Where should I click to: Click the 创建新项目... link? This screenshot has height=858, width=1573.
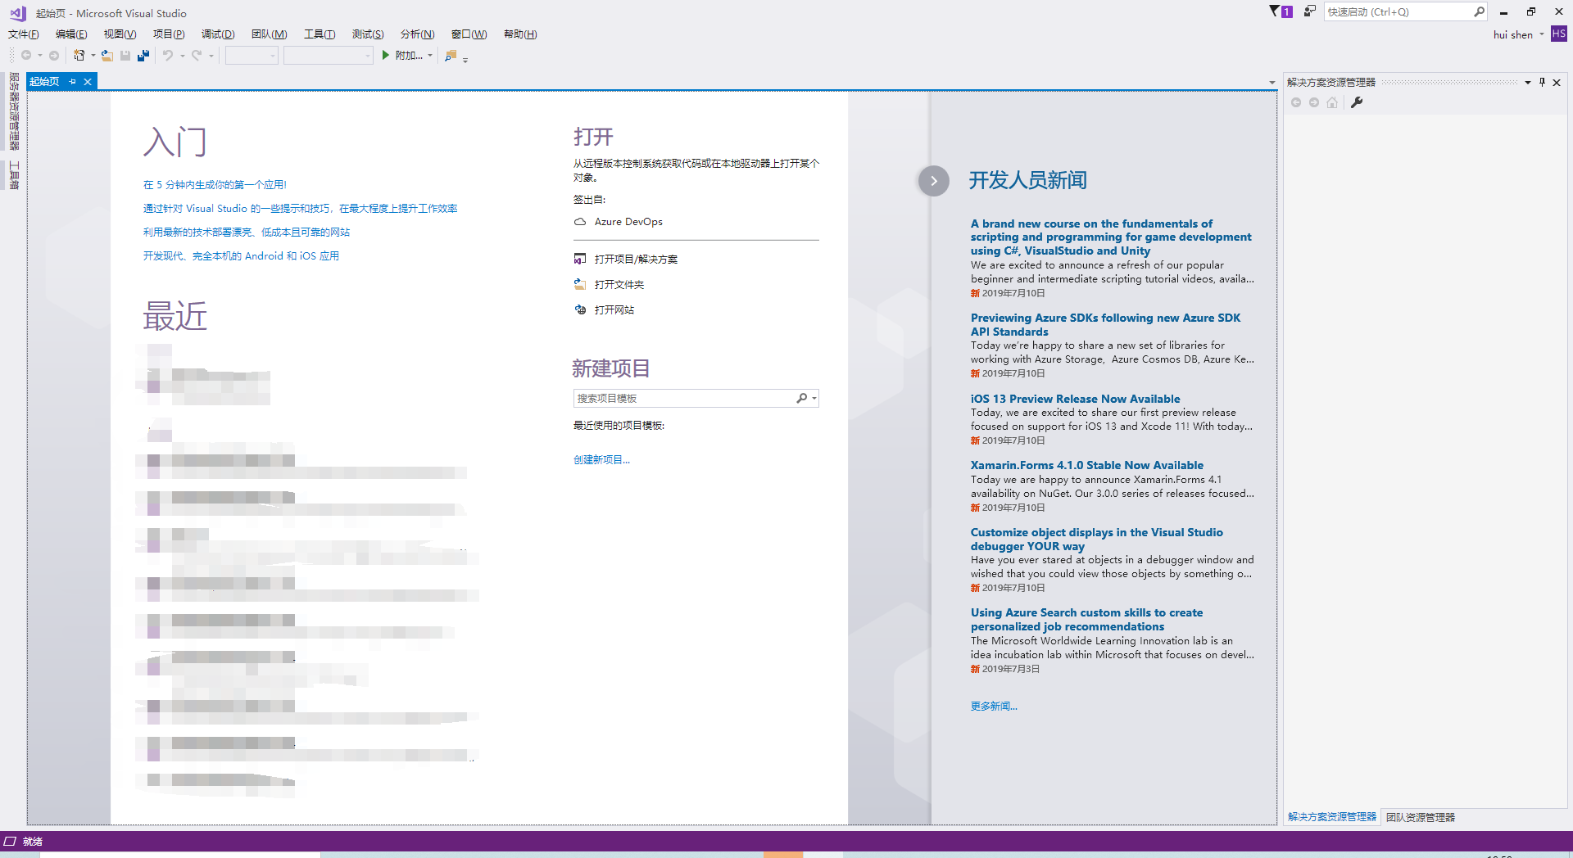point(601,460)
